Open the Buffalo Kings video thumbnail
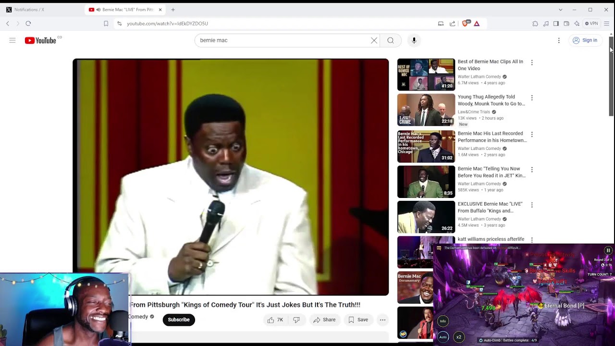 coord(426,217)
